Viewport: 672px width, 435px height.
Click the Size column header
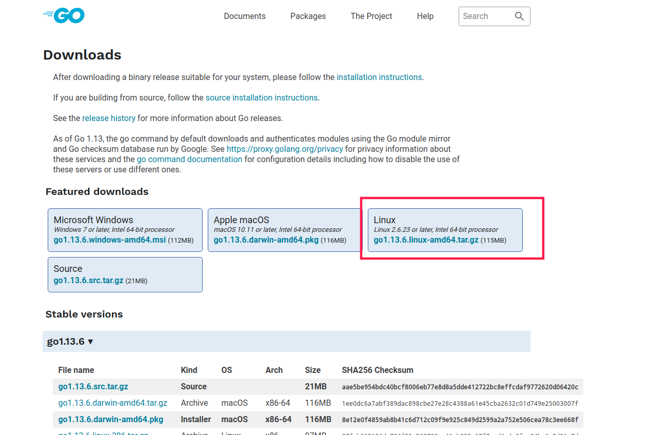(x=312, y=370)
